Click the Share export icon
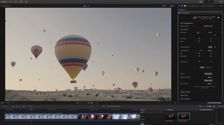Viewport: 224px width, 125px height. [221, 2]
